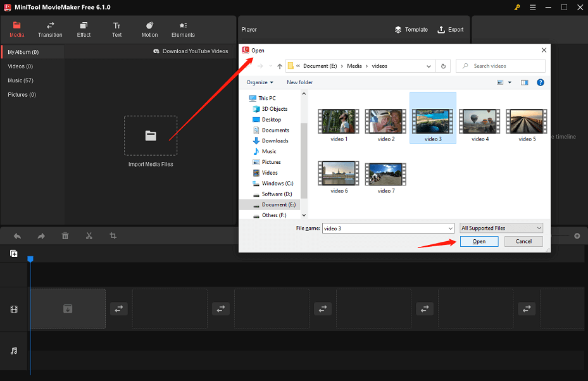Click the redo arrow in timeline toolbar
588x381 pixels.
pyautogui.click(x=41, y=236)
